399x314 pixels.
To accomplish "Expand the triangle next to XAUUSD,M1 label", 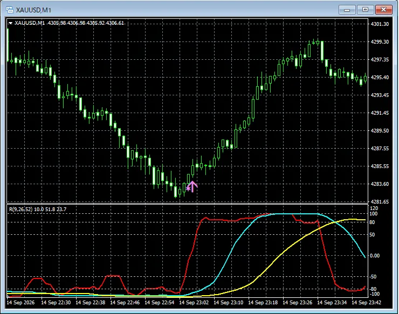I will [10, 23].
